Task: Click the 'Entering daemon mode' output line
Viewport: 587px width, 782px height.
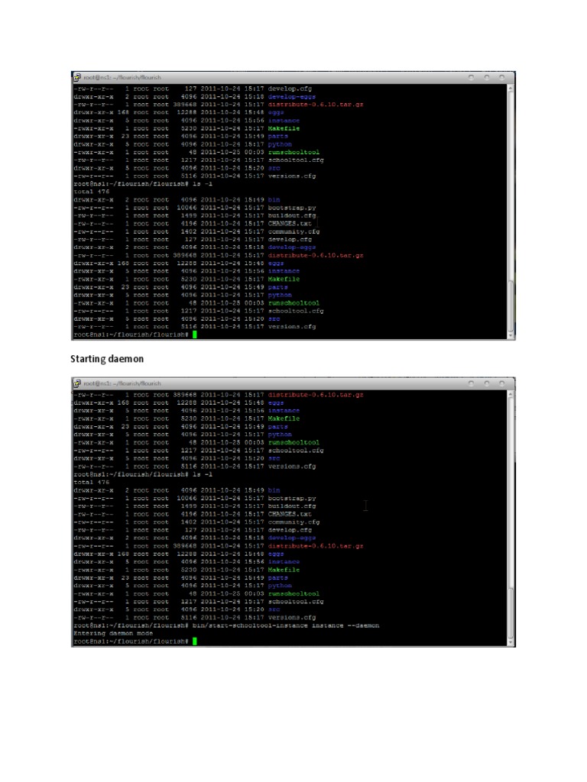Action: (x=113, y=633)
